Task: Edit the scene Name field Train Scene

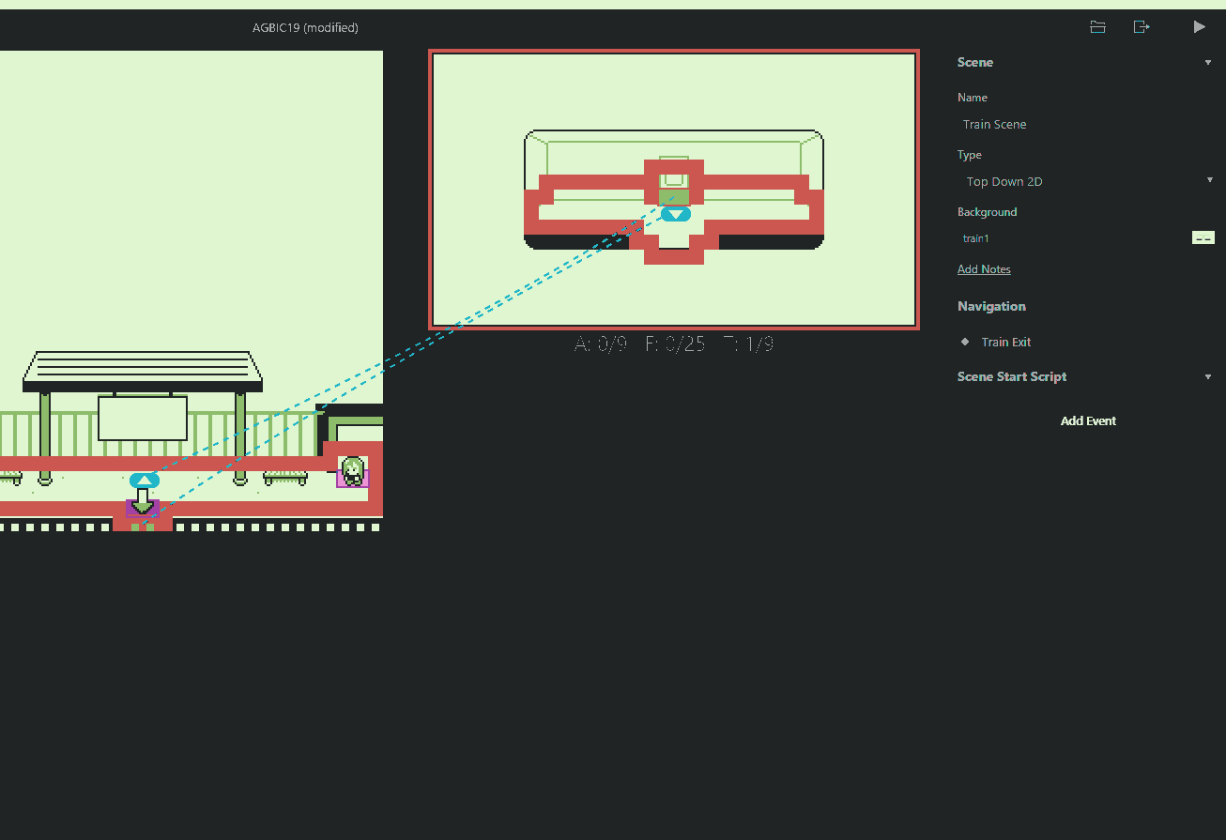Action: click(x=1086, y=124)
